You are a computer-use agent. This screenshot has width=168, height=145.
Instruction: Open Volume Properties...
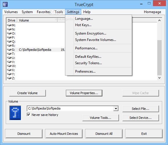pyautogui.click(x=84, y=93)
